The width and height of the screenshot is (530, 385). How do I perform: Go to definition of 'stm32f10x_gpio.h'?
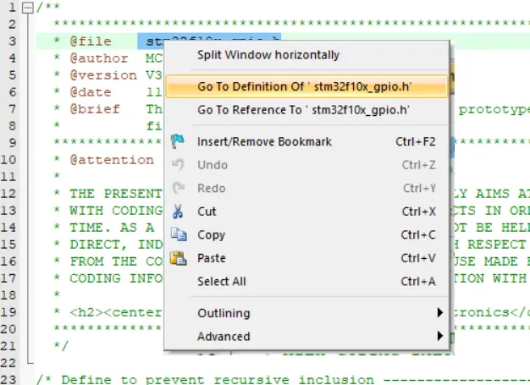pos(308,86)
